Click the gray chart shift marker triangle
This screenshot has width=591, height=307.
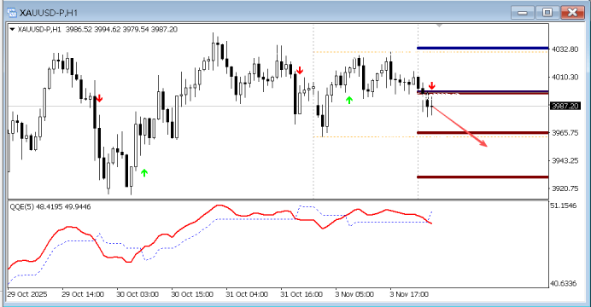pos(439,26)
